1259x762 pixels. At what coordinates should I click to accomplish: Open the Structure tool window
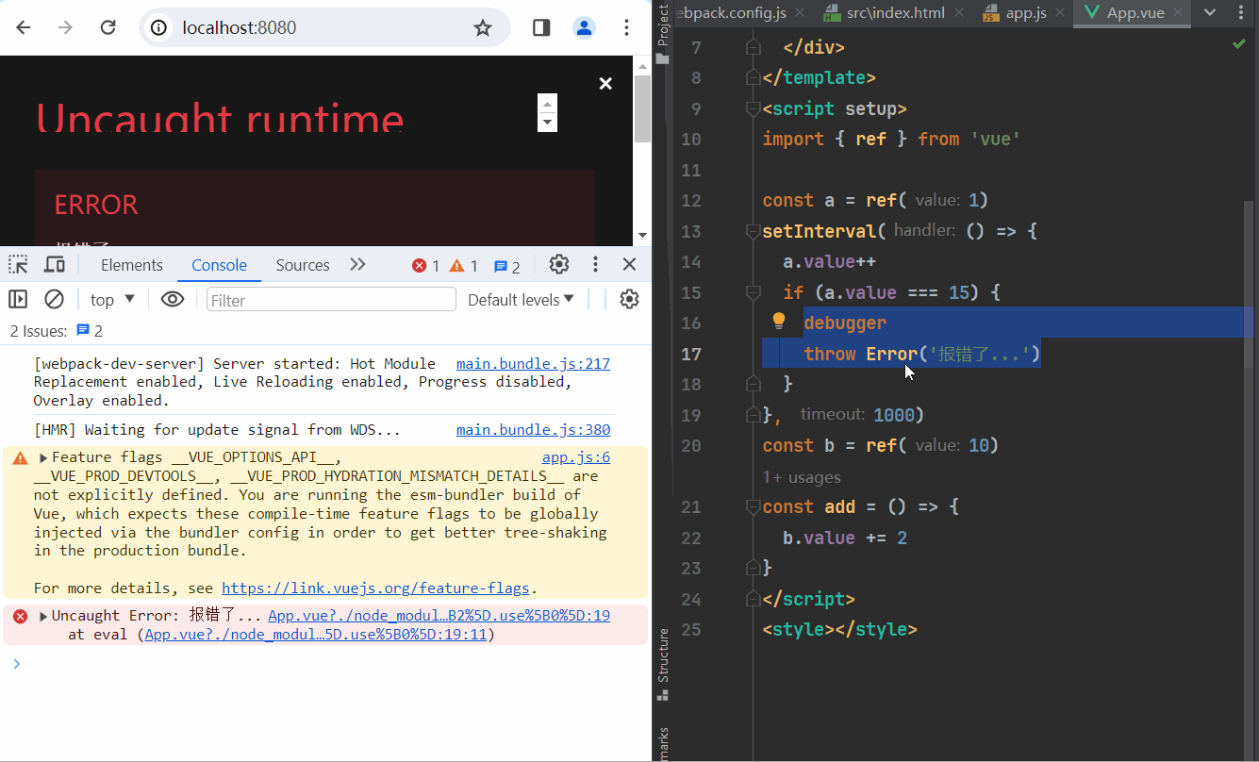point(663,664)
